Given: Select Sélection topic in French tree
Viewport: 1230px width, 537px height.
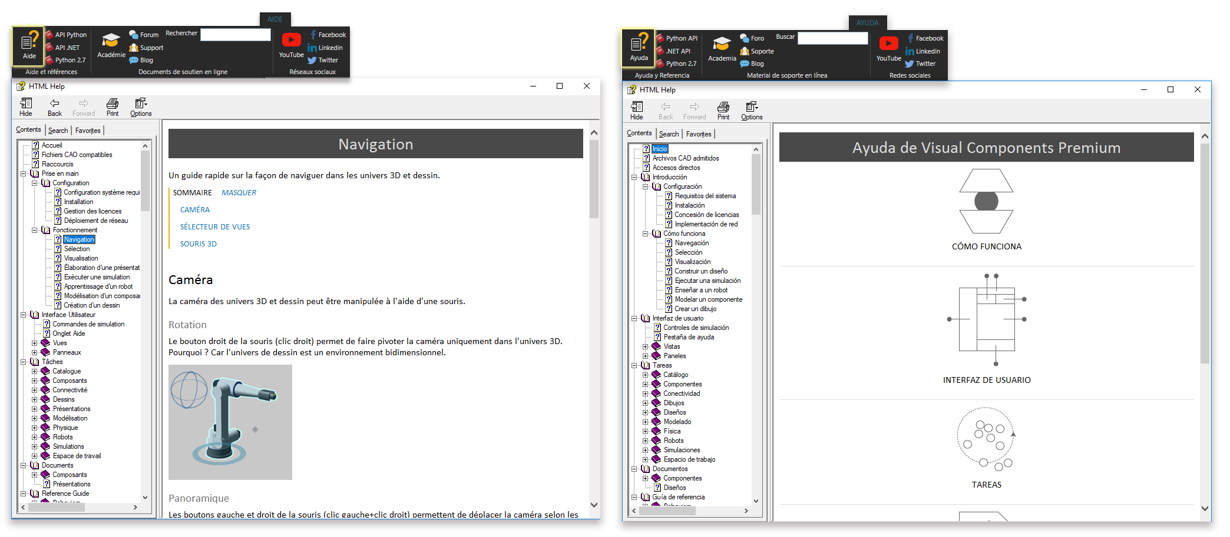Looking at the screenshot, I should [77, 249].
